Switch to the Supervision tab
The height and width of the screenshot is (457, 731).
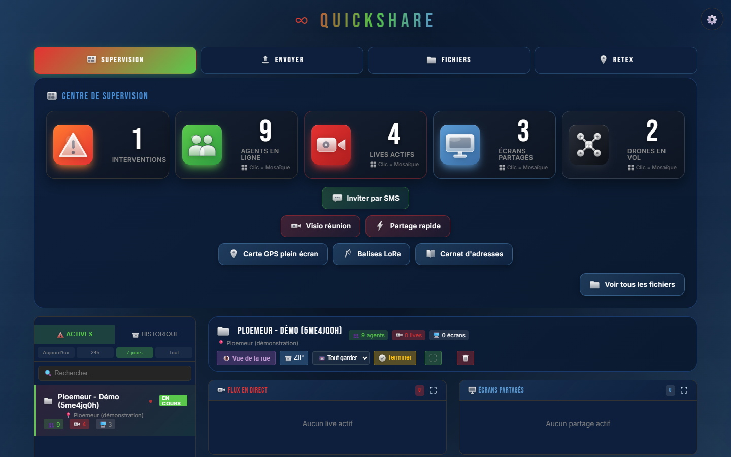coord(115,60)
